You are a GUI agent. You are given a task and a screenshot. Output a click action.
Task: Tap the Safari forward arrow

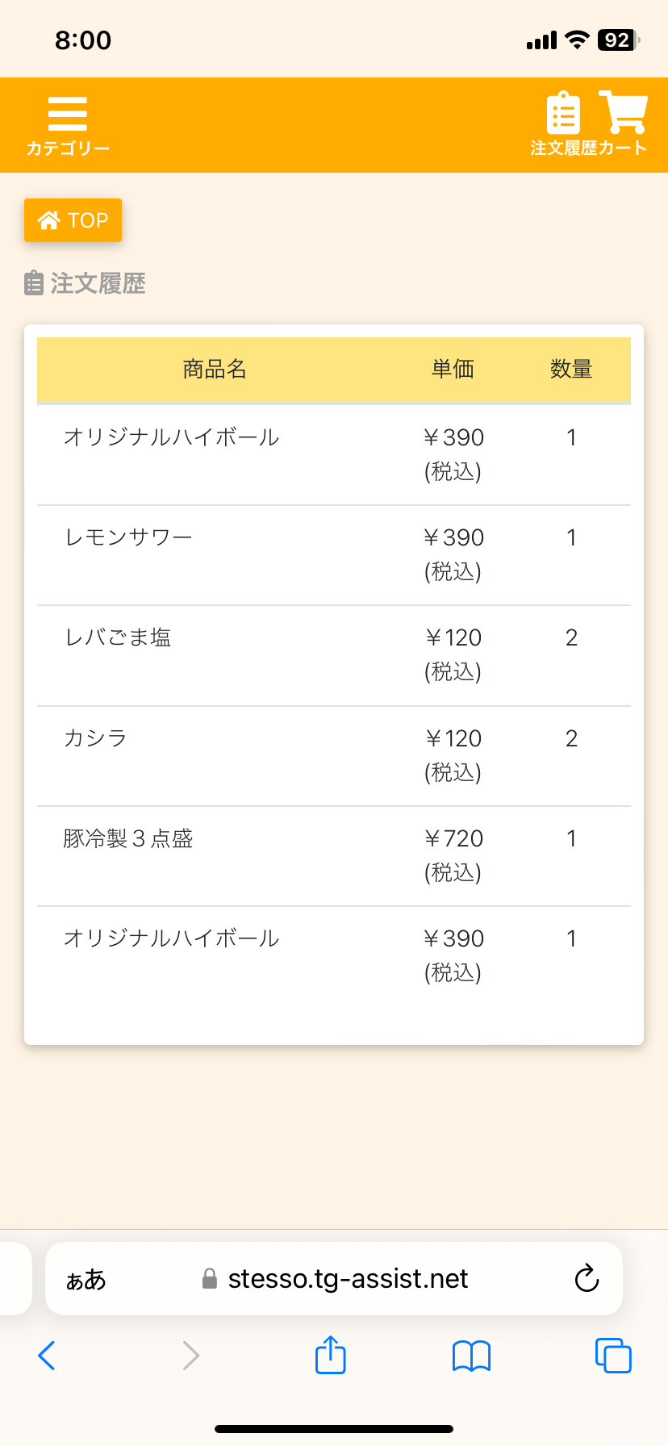(x=190, y=1356)
